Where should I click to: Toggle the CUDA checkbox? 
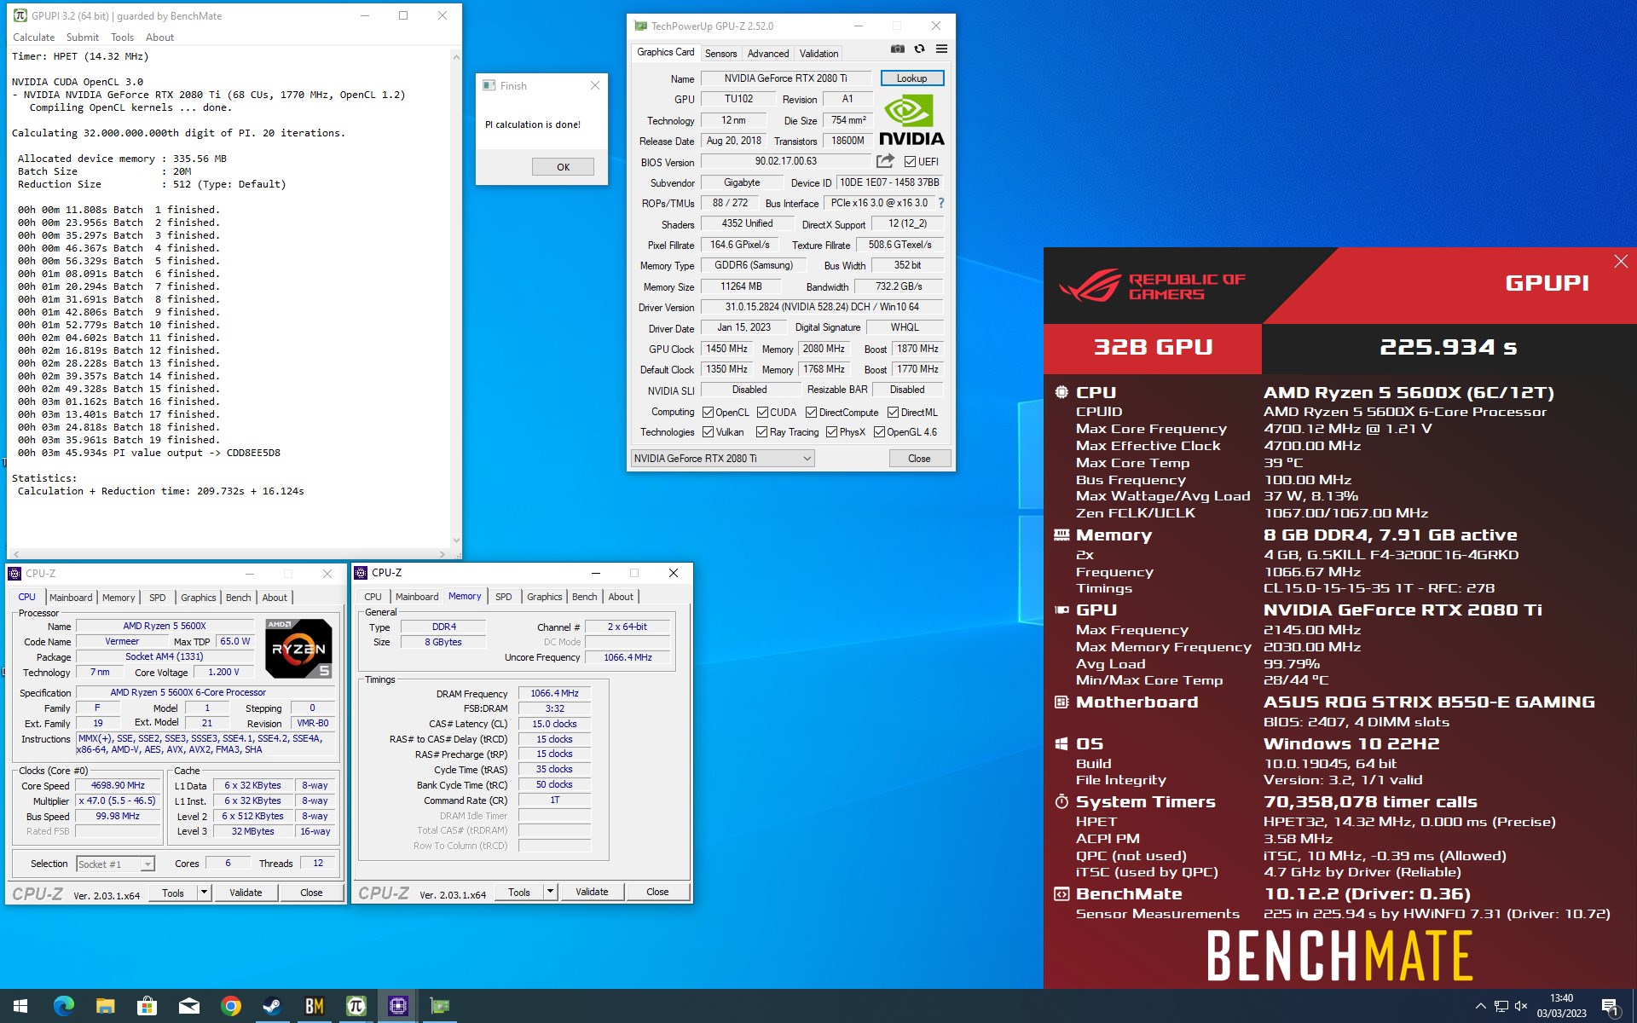[762, 412]
